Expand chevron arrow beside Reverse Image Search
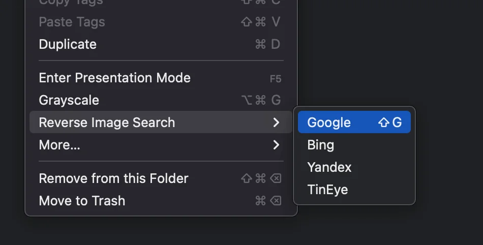 point(276,122)
